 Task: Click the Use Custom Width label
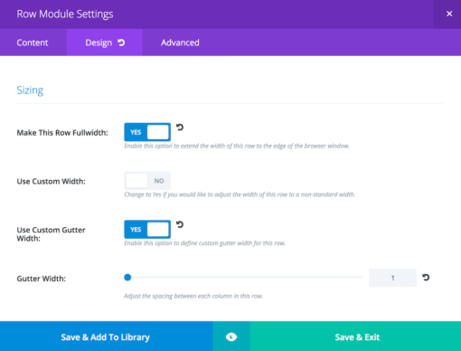(x=51, y=181)
